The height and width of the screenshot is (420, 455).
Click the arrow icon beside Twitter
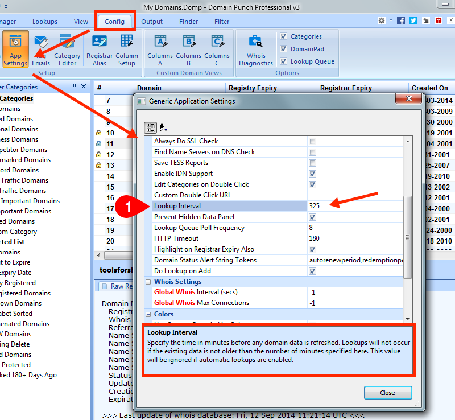click(426, 20)
